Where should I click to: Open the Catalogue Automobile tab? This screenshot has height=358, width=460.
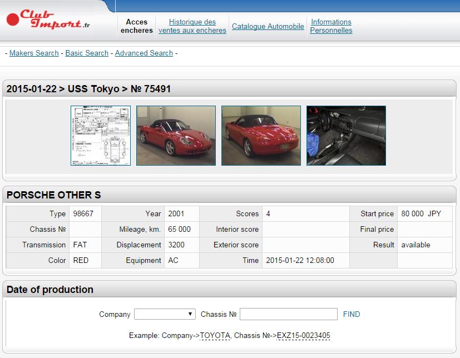pos(268,26)
